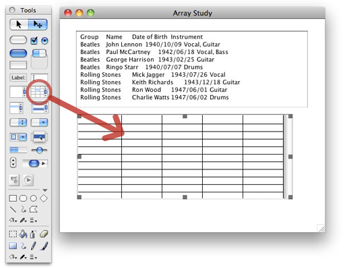Image resolution: width=345 pixels, height=268 pixels.
Task: Select the Data Grid table control
Action: 39,92
